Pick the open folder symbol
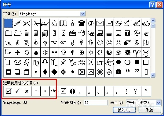164x116 pixels. click(x=18, y=33)
